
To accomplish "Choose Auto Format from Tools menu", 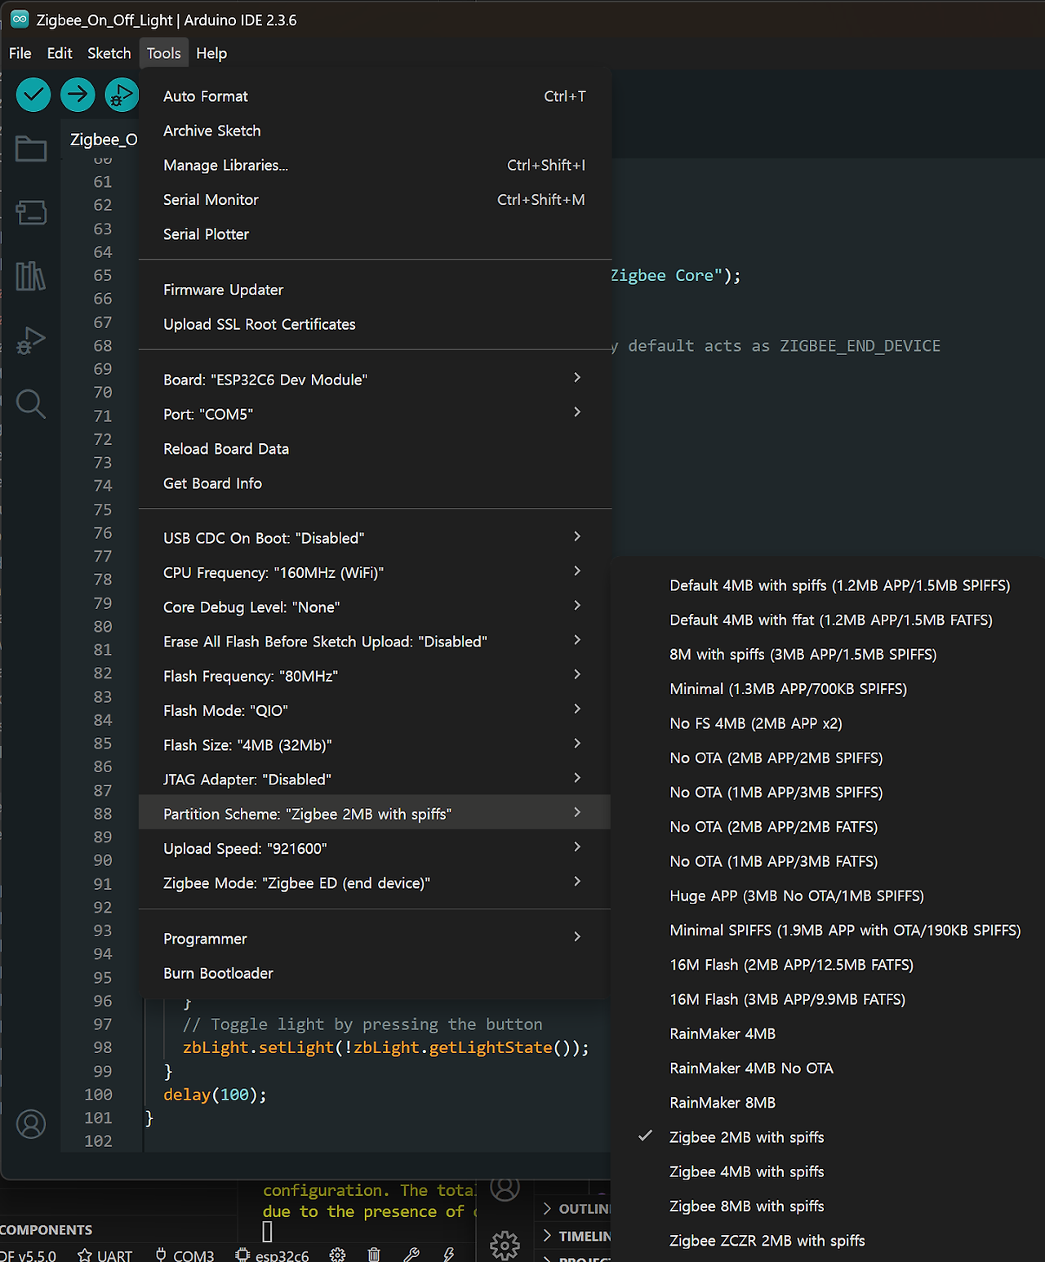I will (375, 96).
